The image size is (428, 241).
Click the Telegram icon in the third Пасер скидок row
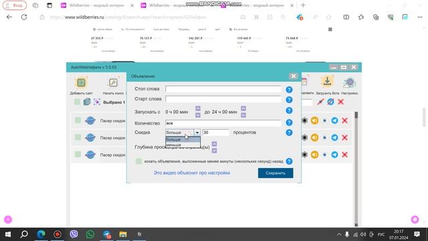click(334, 155)
